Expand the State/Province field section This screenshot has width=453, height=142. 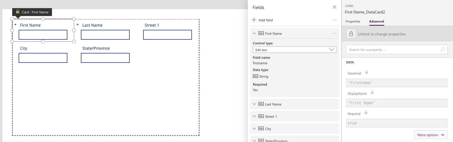[x=254, y=140]
